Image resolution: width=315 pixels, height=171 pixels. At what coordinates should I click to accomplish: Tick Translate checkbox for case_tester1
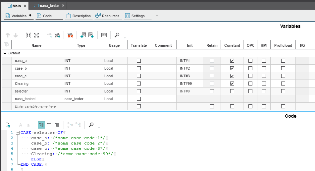click(x=138, y=99)
